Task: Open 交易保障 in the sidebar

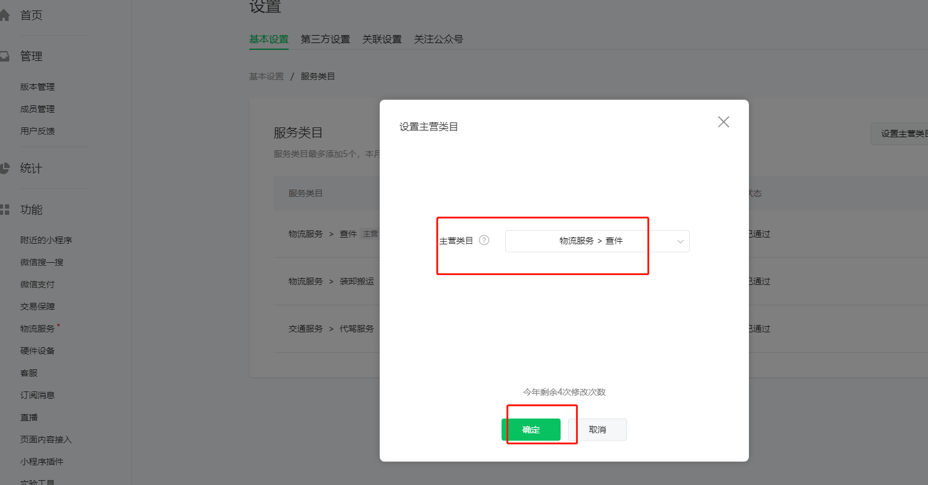Action: [x=38, y=307]
